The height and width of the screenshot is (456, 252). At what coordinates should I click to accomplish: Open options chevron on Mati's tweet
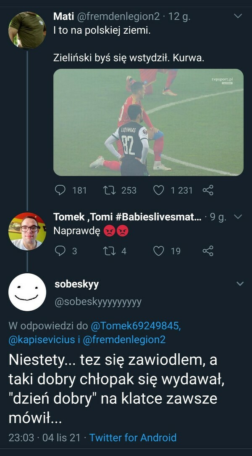click(238, 16)
